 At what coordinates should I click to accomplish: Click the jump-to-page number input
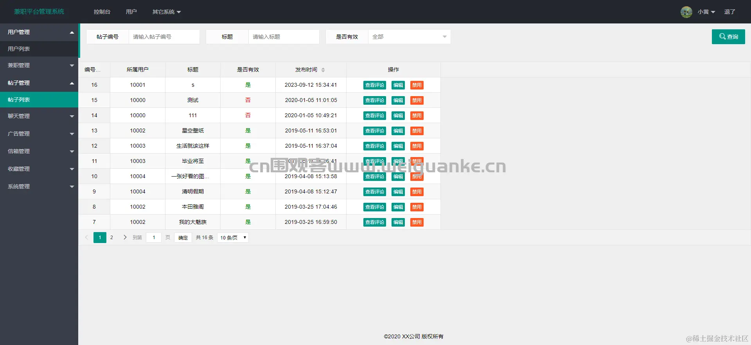pos(154,238)
